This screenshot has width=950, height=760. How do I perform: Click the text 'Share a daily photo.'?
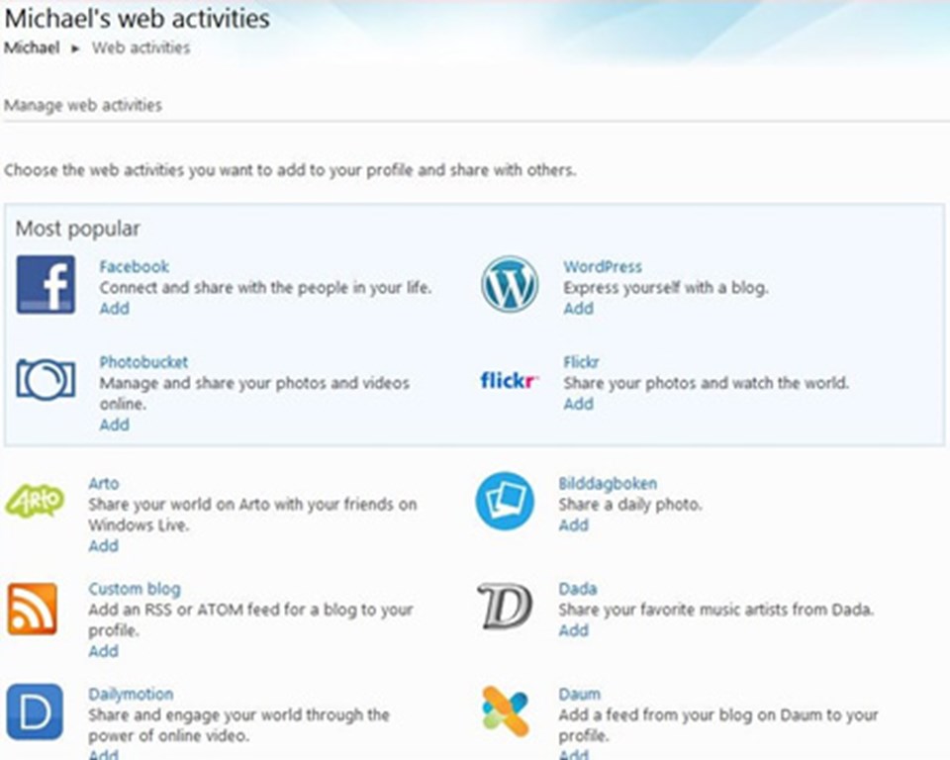click(x=630, y=505)
